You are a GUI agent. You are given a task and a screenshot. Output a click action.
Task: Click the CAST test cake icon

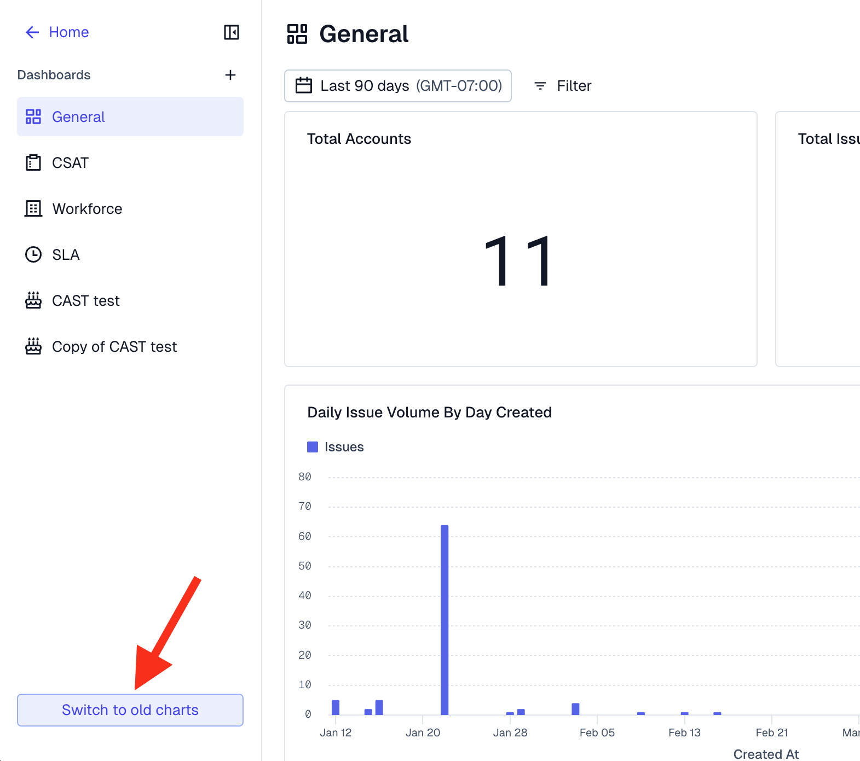point(33,300)
